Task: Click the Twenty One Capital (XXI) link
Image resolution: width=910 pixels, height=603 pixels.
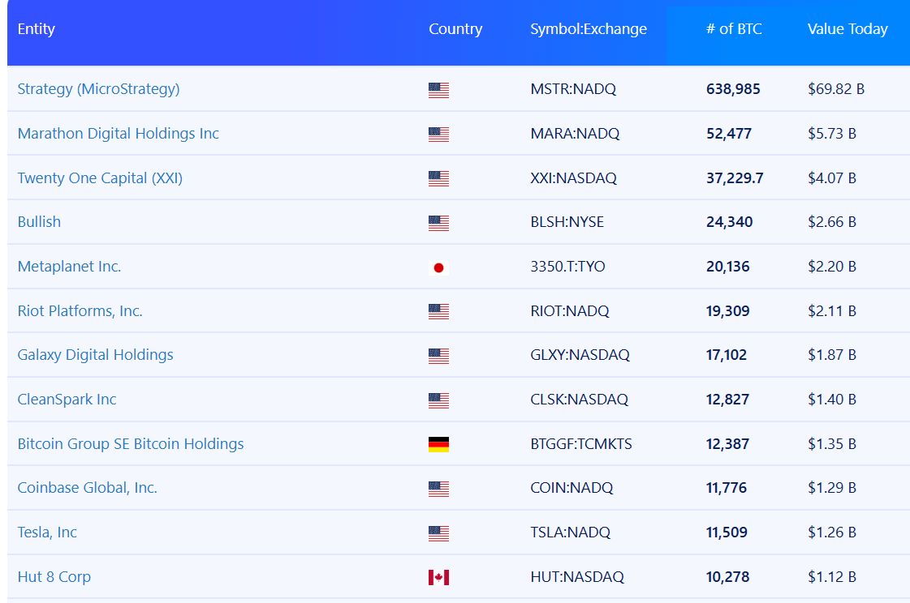Action: tap(97, 178)
